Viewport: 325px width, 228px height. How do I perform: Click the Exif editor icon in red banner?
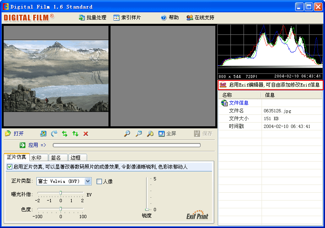223,85
